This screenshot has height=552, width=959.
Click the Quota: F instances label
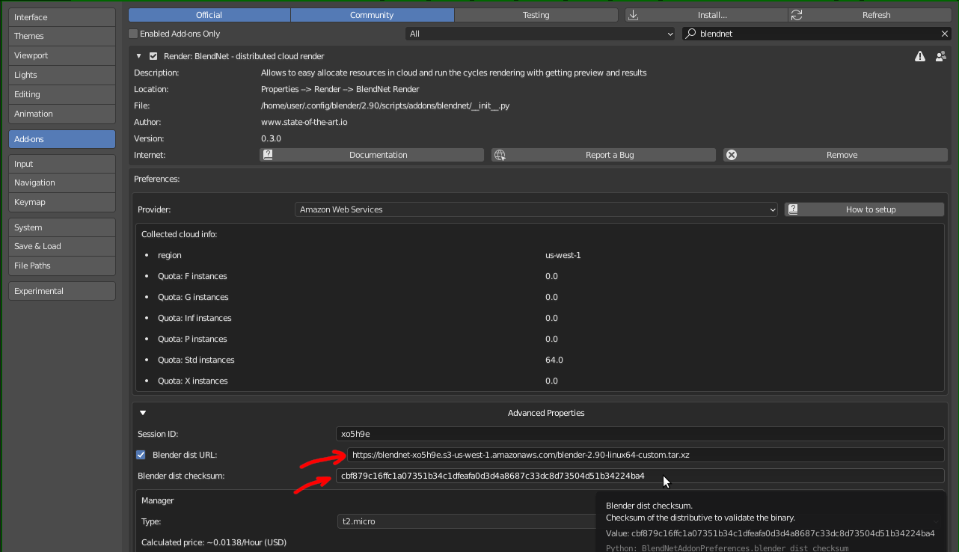click(x=192, y=276)
